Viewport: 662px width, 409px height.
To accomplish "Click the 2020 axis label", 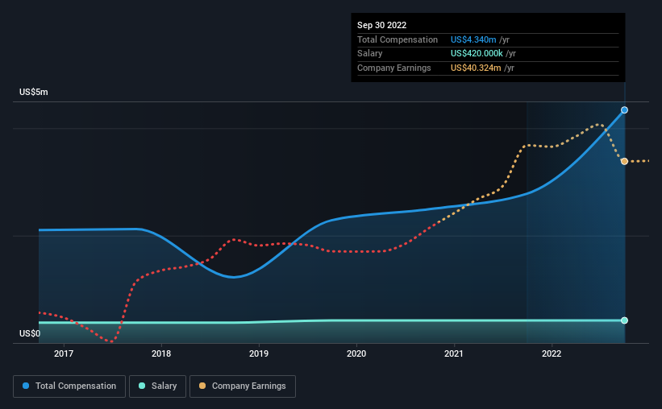I will pyautogui.click(x=356, y=353).
